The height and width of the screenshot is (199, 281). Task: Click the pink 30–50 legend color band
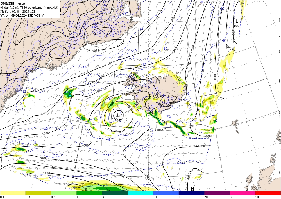pos(243,193)
